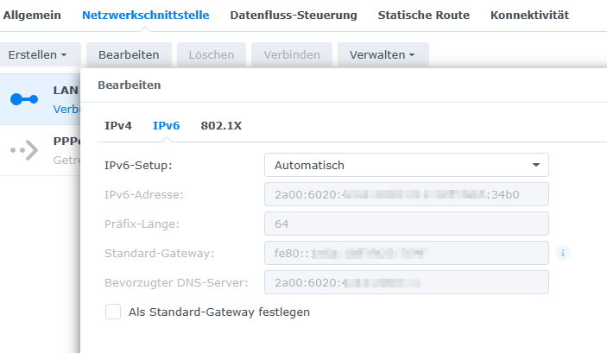The image size is (607, 353).
Task: Open the Allgemein tab
Action: [33, 15]
